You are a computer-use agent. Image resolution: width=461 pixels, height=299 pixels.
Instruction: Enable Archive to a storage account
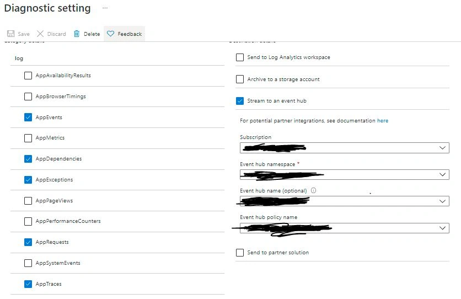[x=240, y=79]
